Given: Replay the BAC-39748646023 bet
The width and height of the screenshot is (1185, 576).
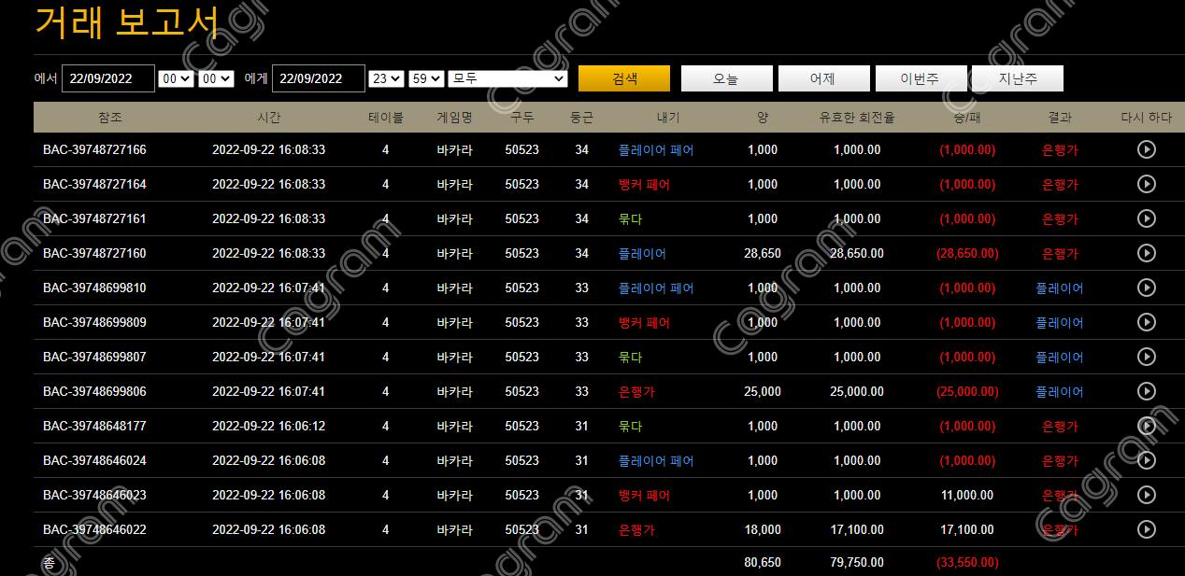Looking at the screenshot, I should 1147,495.
